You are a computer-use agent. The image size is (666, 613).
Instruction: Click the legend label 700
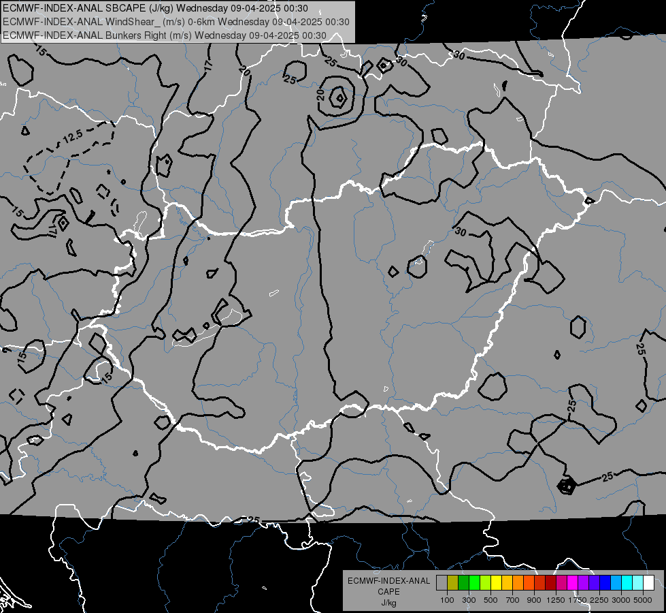512,600
